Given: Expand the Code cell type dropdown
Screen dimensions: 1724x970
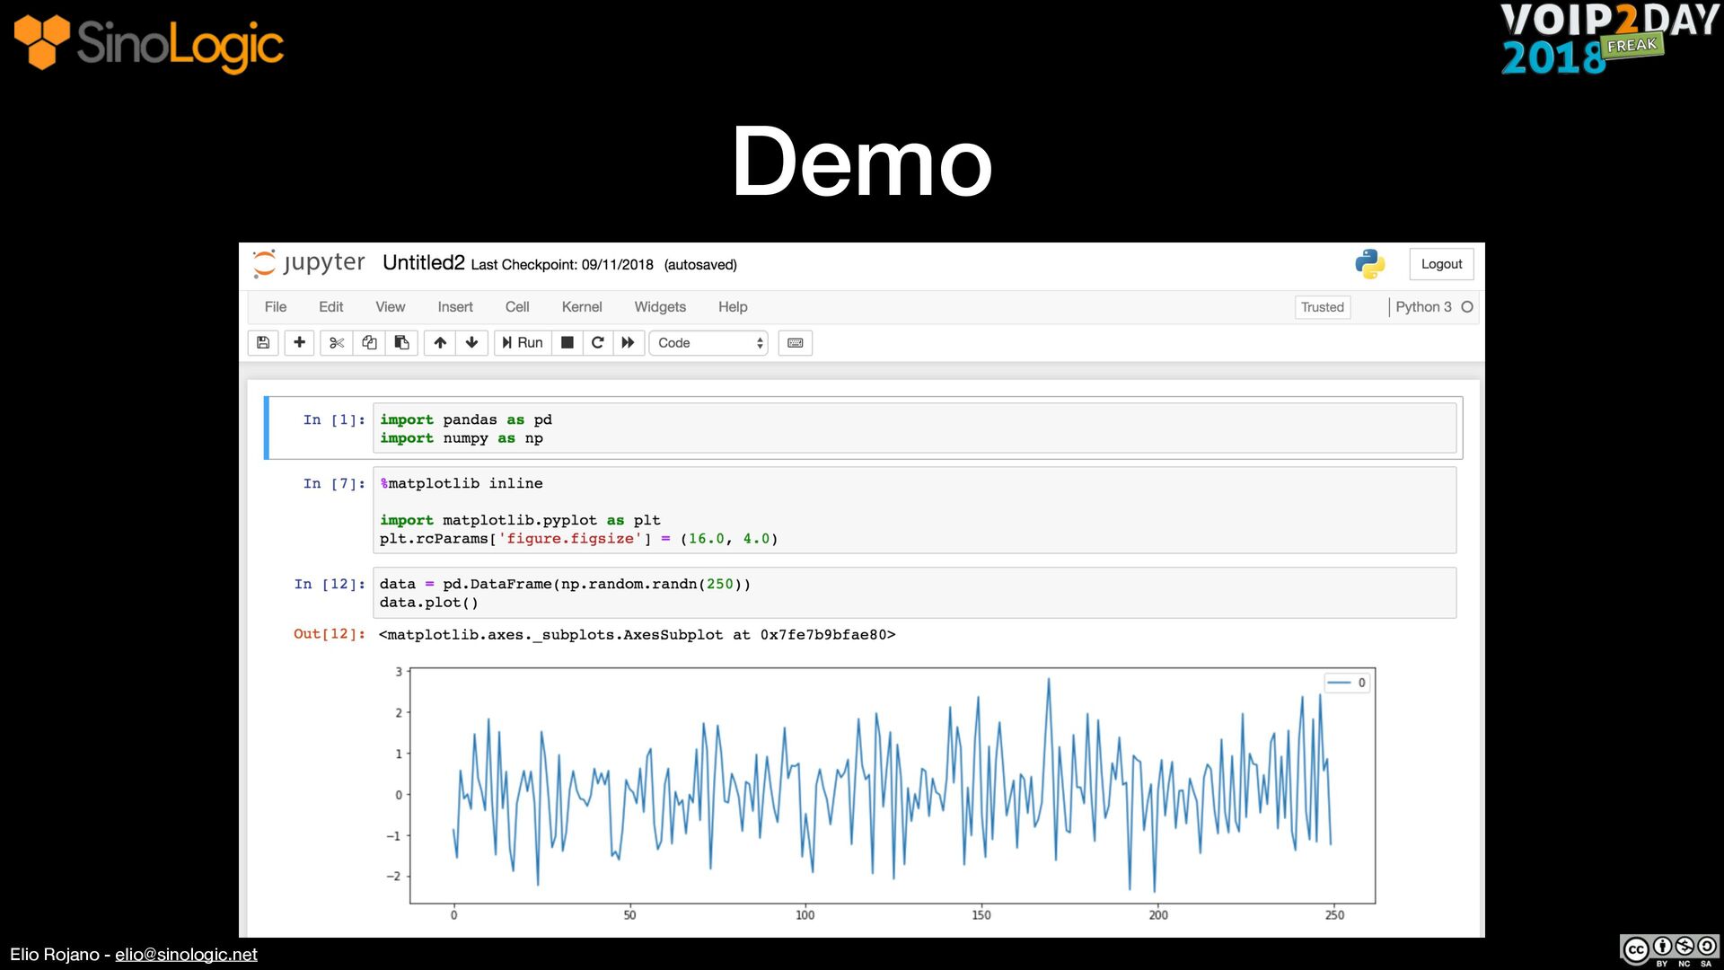Looking at the screenshot, I should click(708, 342).
